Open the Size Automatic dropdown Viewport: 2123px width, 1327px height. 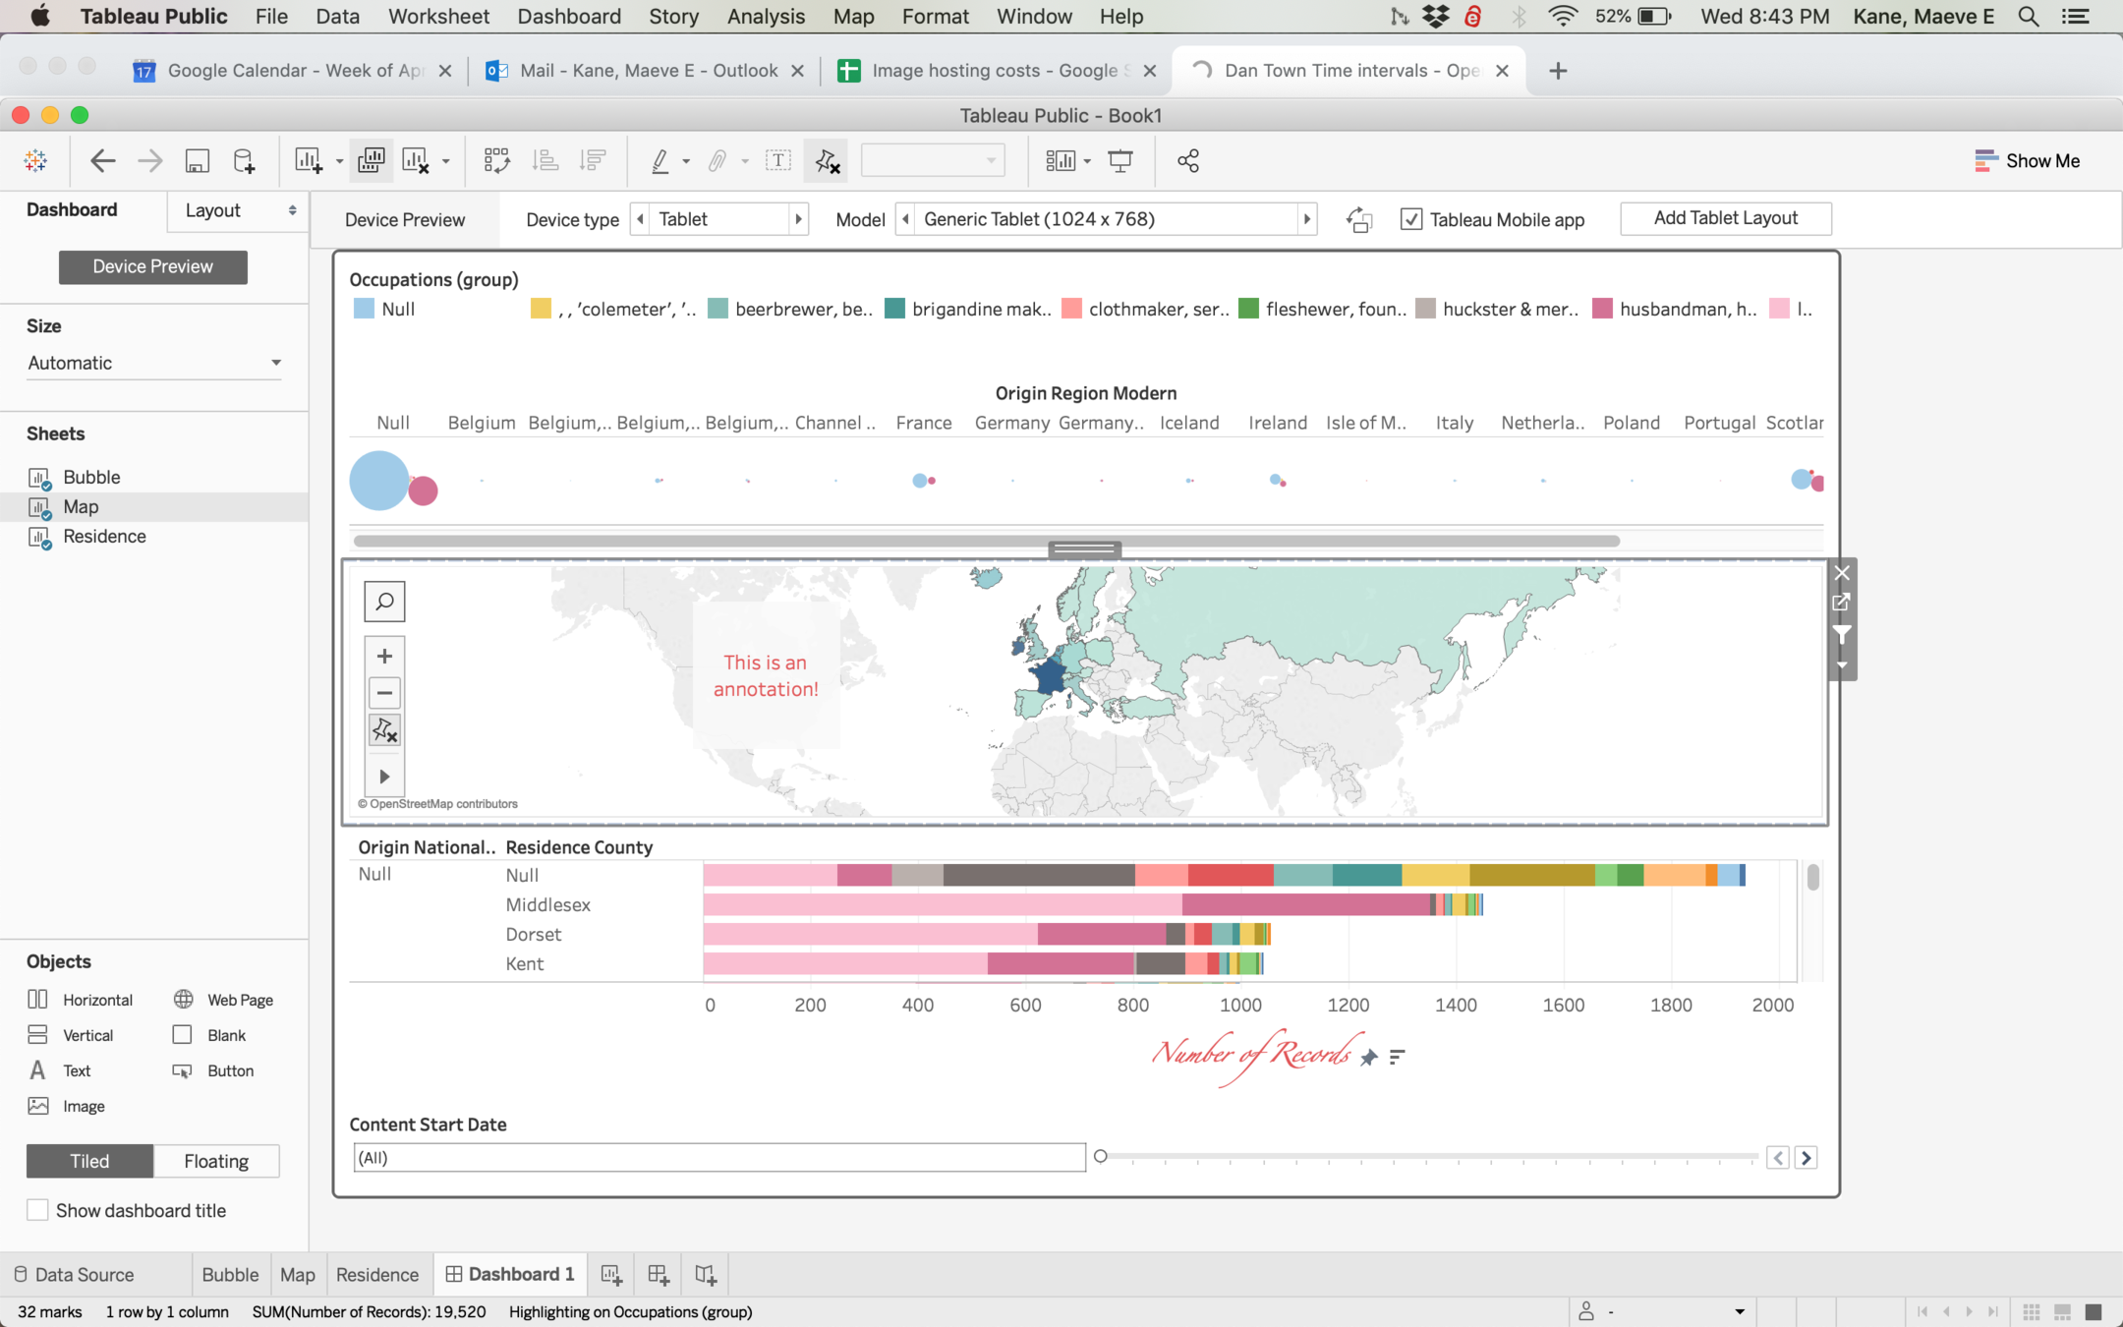[x=154, y=363]
